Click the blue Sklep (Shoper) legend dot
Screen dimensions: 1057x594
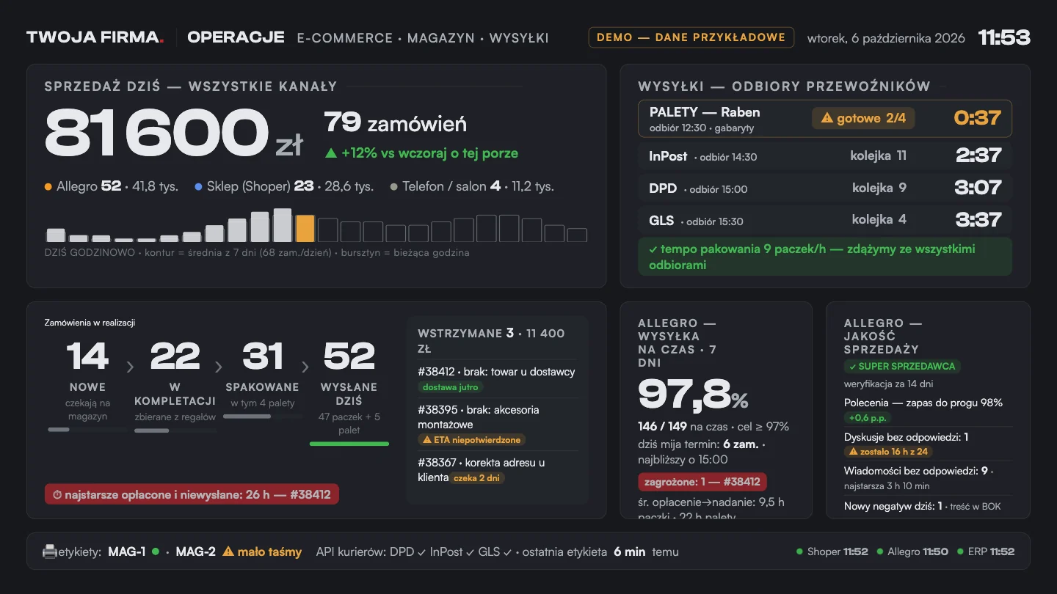click(x=199, y=187)
